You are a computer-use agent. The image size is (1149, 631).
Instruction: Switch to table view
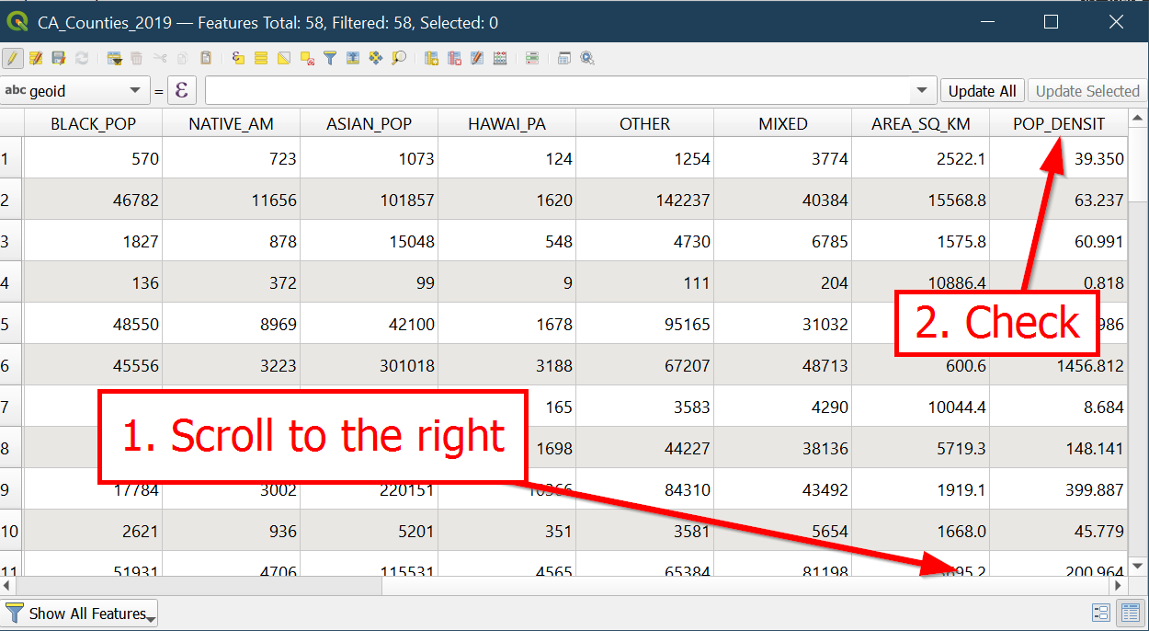click(1128, 614)
